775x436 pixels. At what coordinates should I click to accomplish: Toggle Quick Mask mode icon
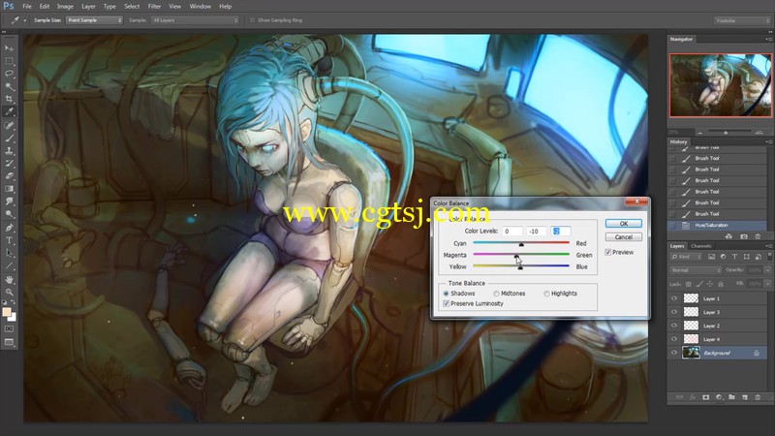(x=9, y=328)
